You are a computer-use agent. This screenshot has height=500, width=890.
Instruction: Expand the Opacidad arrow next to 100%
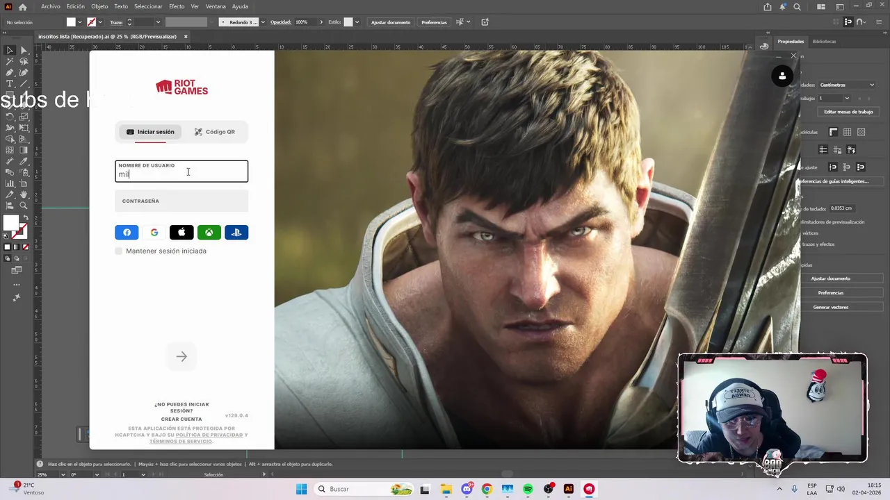point(321,22)
